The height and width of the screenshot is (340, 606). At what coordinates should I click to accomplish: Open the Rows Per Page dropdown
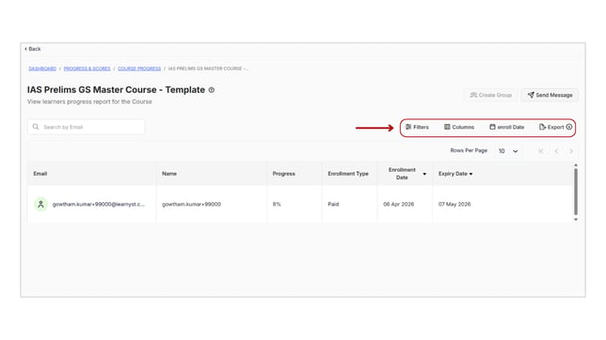tap(508, 151)
